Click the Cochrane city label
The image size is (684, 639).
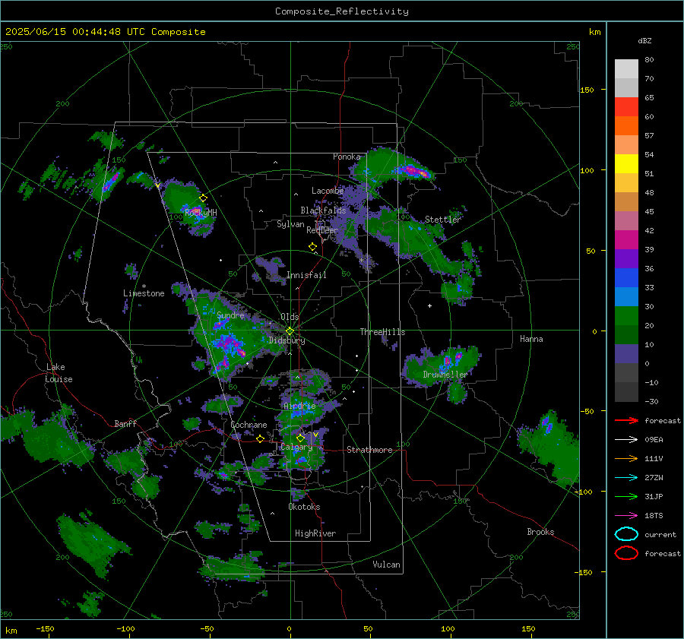(x=249, y=425)
